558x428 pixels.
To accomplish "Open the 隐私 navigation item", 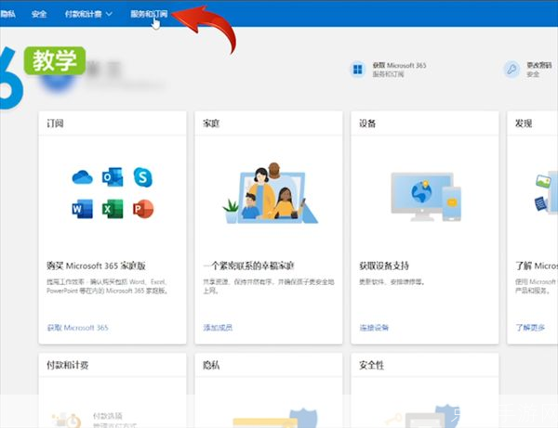I will (x=7, y=14).
